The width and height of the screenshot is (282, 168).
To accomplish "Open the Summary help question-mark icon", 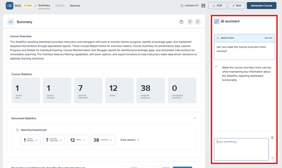I will [181, 22].
